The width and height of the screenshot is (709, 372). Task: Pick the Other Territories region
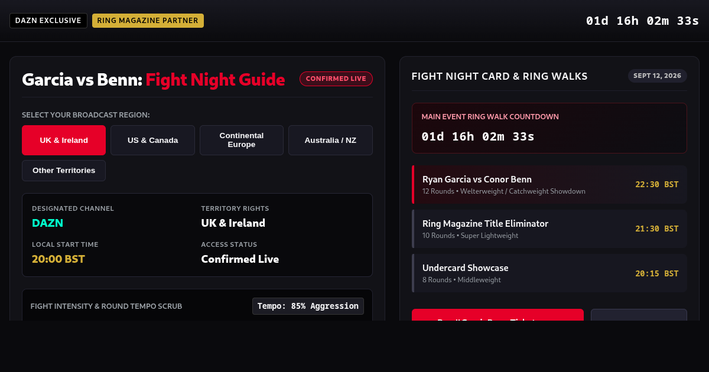click(64, 171)
